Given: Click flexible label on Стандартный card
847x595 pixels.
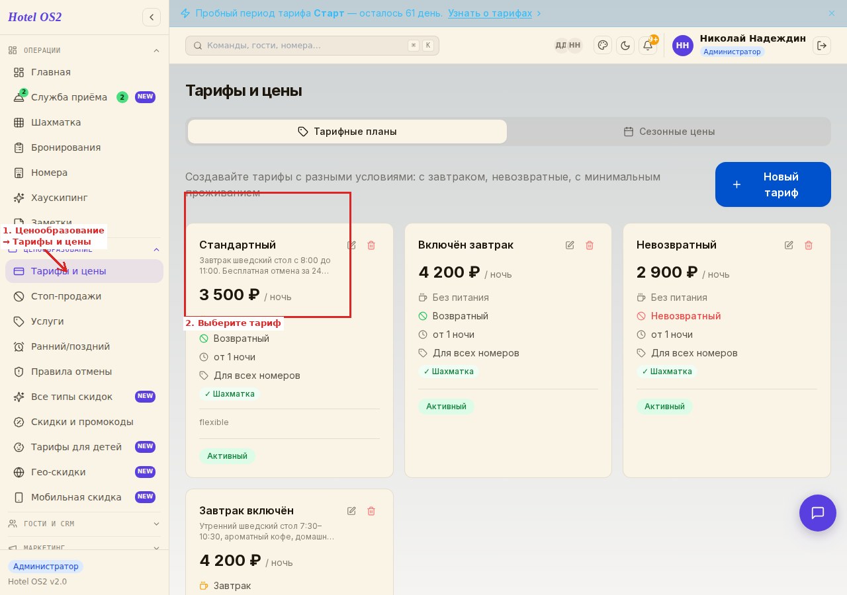Looking at the screenshot, I should tap(214, 422).
